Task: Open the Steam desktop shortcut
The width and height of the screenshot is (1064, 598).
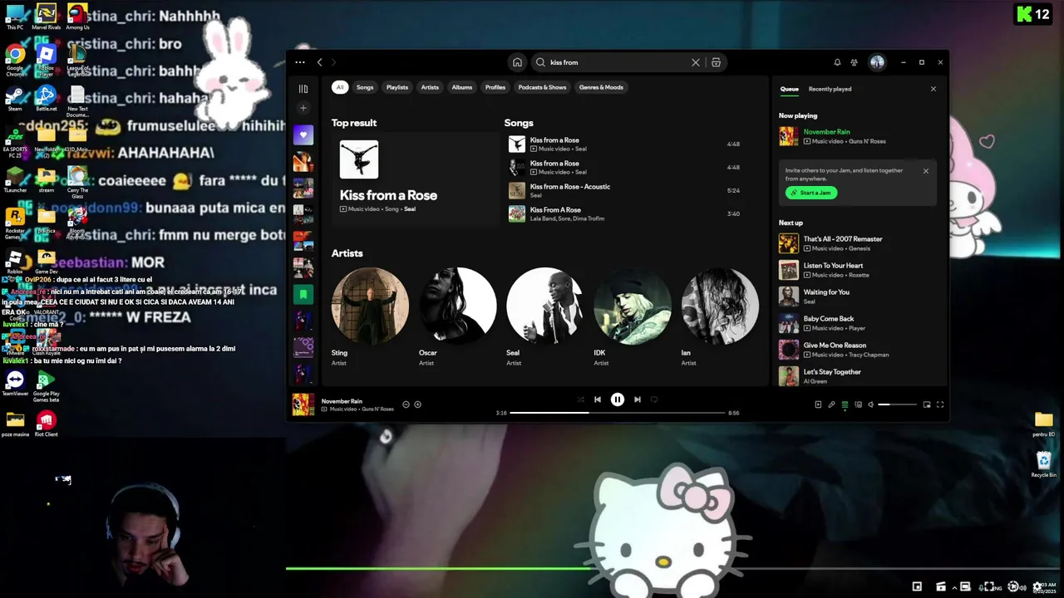Action: point(15,98)
